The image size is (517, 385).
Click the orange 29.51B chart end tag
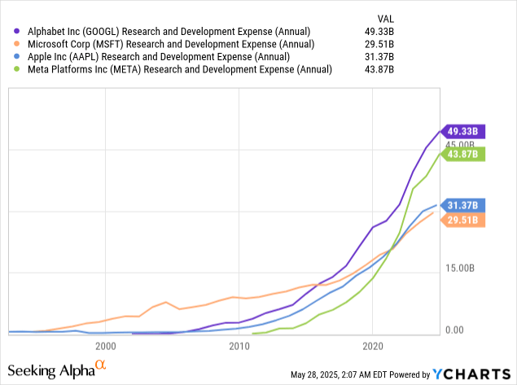point(463,220)
